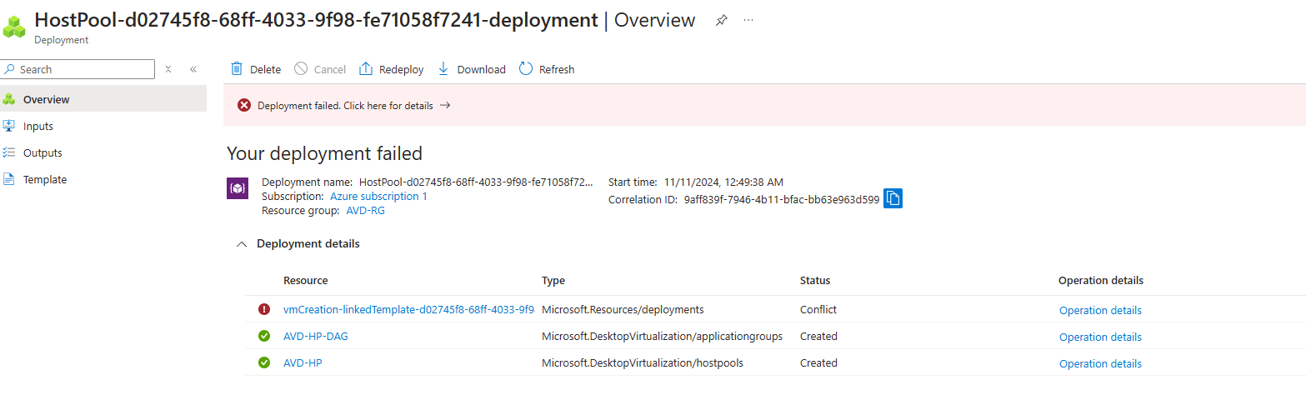Collapse the sidebar with double chevron

[x=193, y=69]
